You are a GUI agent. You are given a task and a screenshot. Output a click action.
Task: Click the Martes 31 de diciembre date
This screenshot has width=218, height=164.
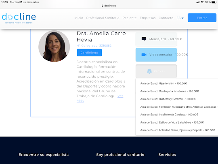(24, 2)
